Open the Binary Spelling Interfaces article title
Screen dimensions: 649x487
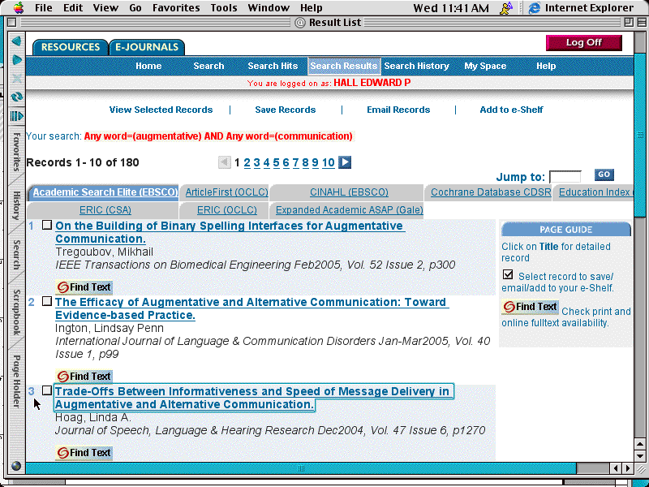(x=230, y=232)
